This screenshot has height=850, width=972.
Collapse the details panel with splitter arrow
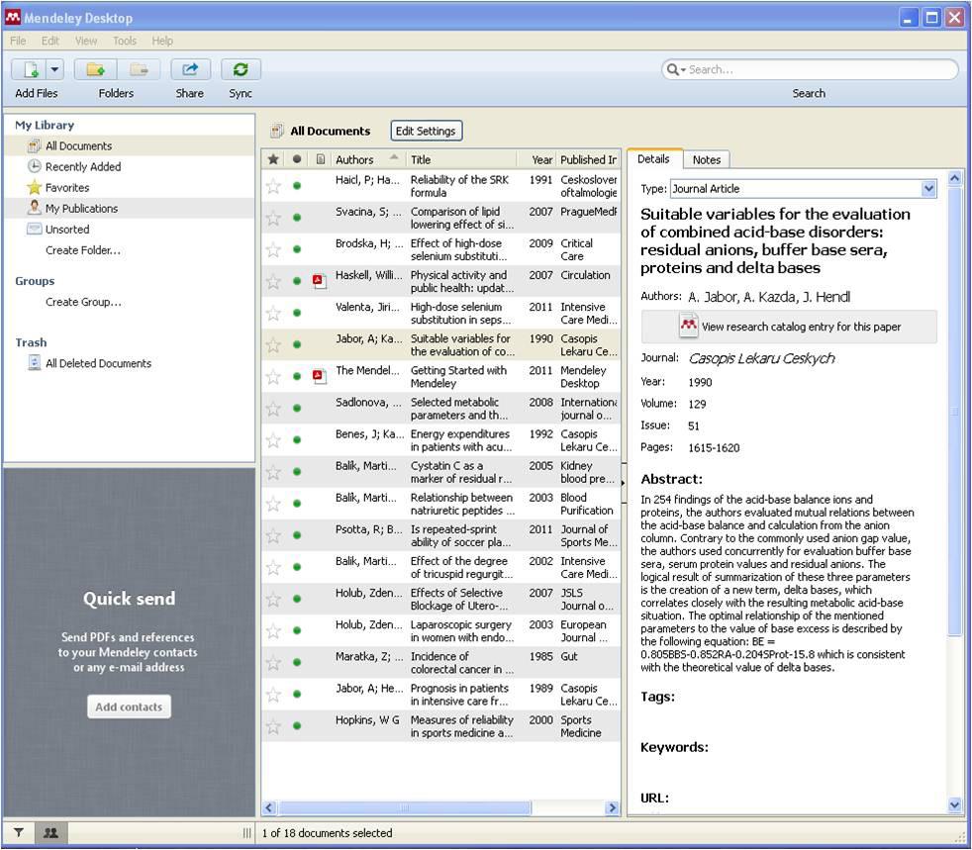point(623,482)
